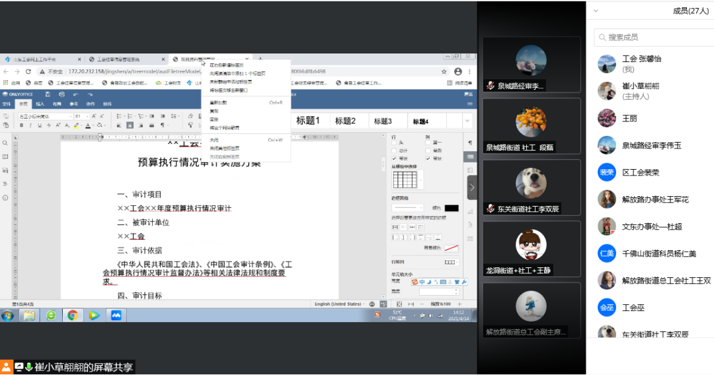Open Google Chrome from the taskbar
Viewport: 714px width, 375px height.
[x=73, y=315]
